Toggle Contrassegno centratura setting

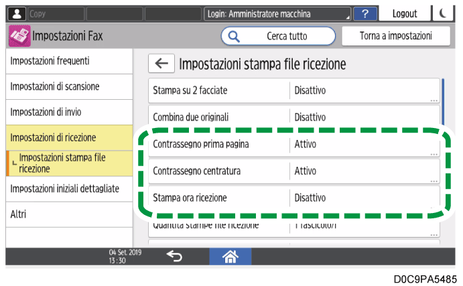pos(294,171)
